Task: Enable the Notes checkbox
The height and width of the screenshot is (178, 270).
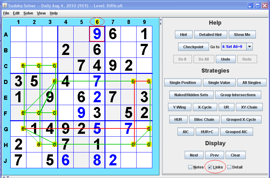Action: 190,167
